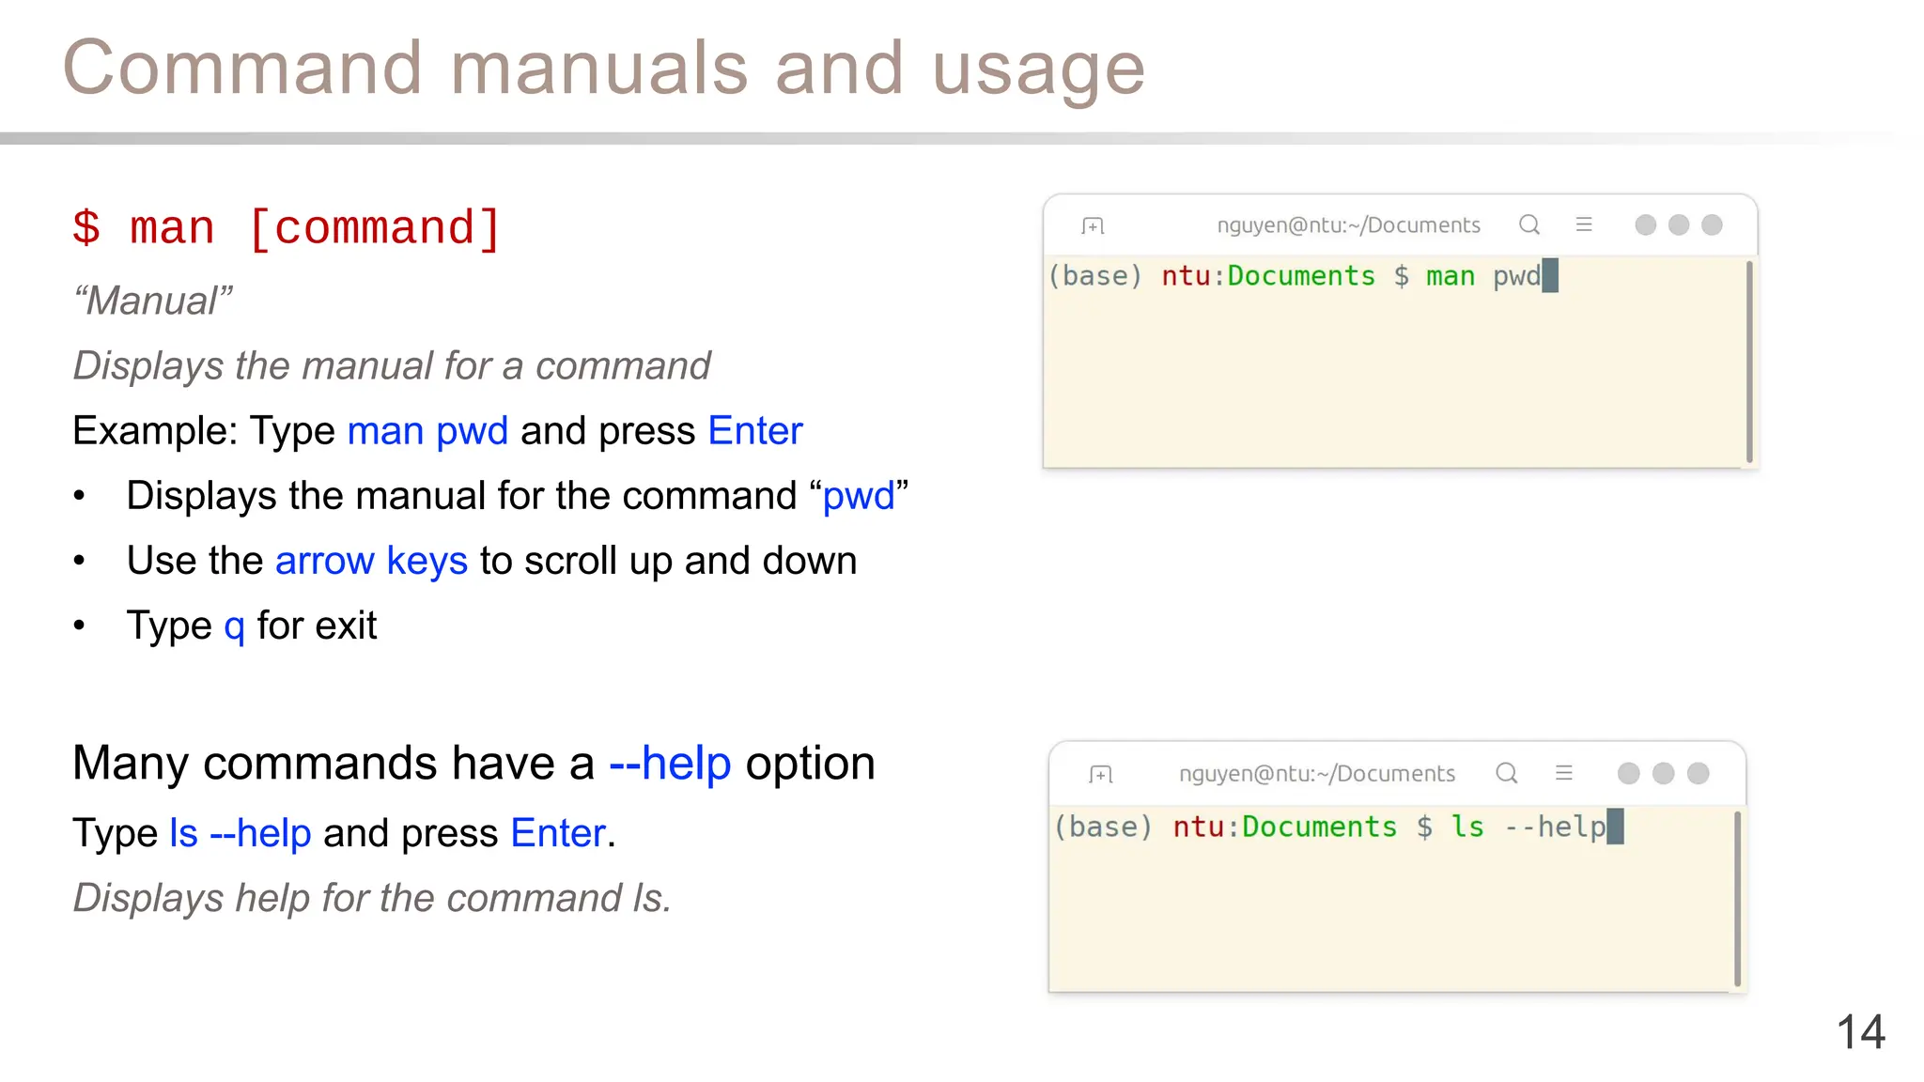Click the blue '--help' text in heading
Image resolution: width=1924 pixels, height=1082 pixels.
670,763
